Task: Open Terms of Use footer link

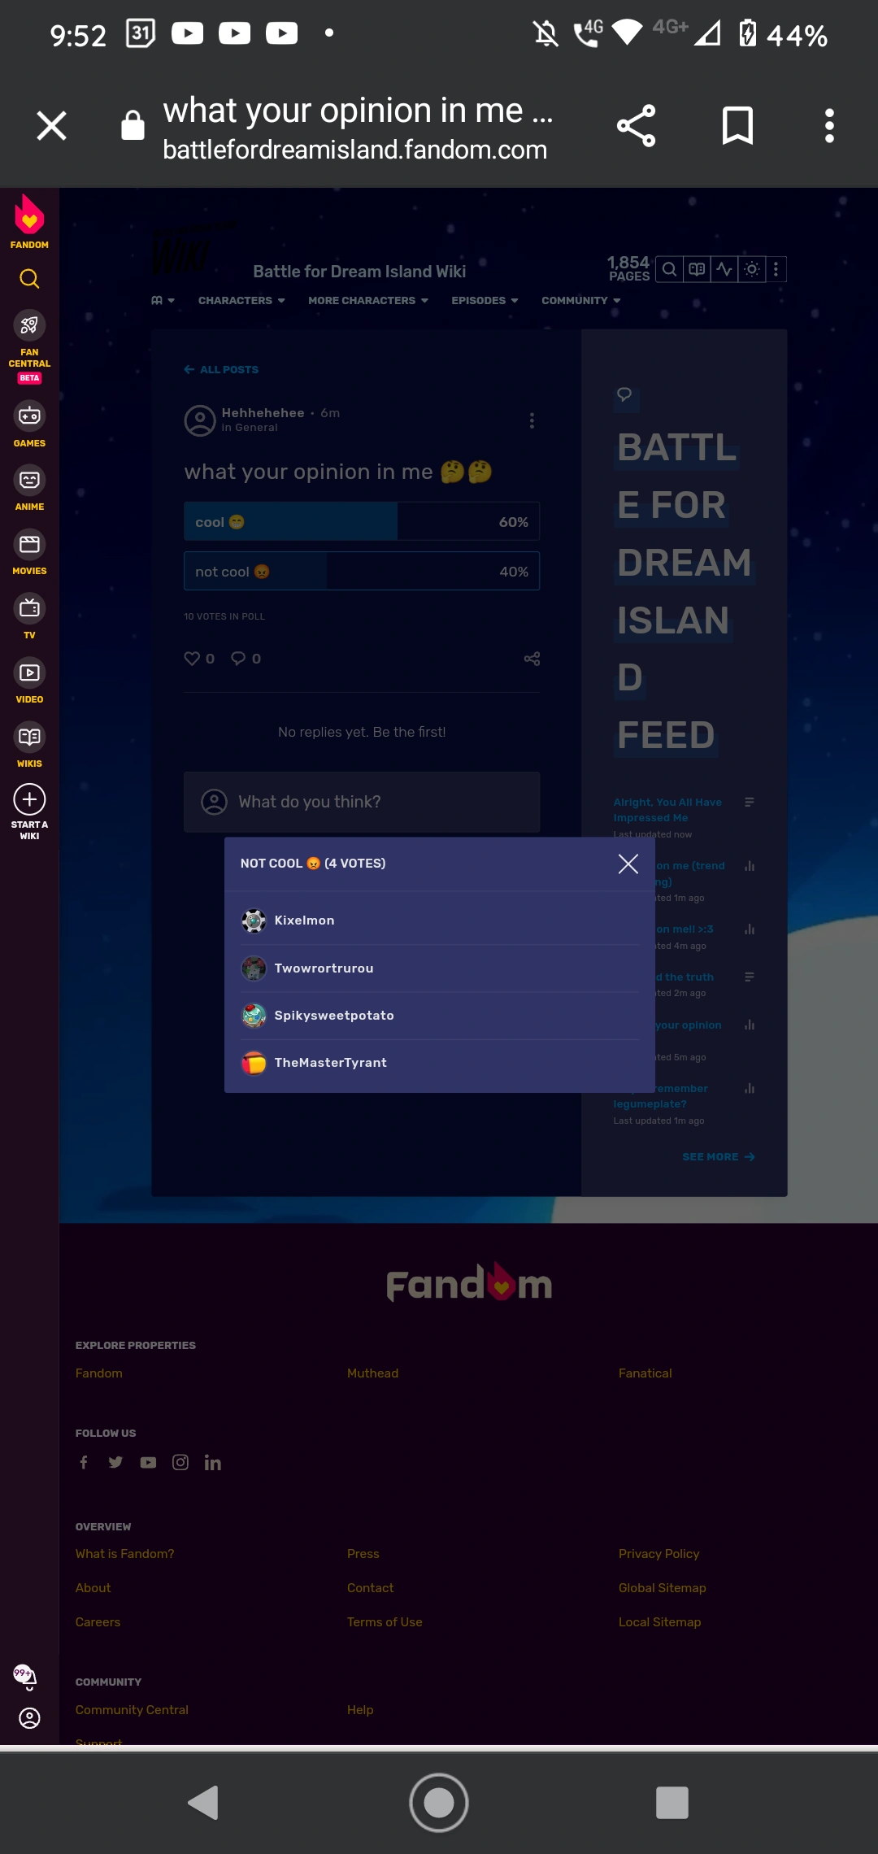Action: [x=385, y=1622]
